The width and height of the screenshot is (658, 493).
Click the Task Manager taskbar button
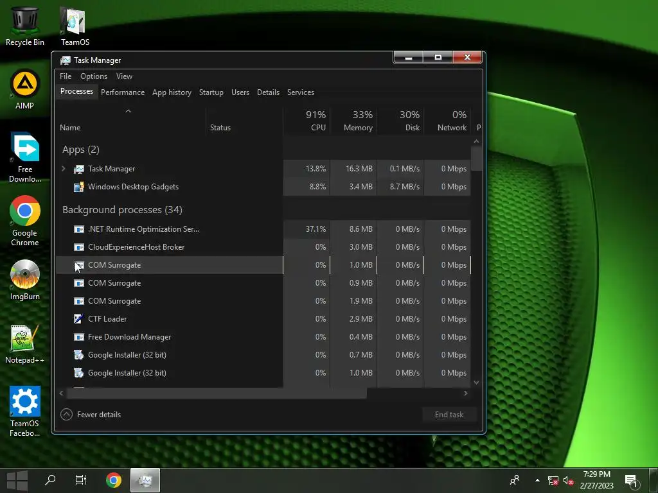pyautogui.click(x=145, y=480)
